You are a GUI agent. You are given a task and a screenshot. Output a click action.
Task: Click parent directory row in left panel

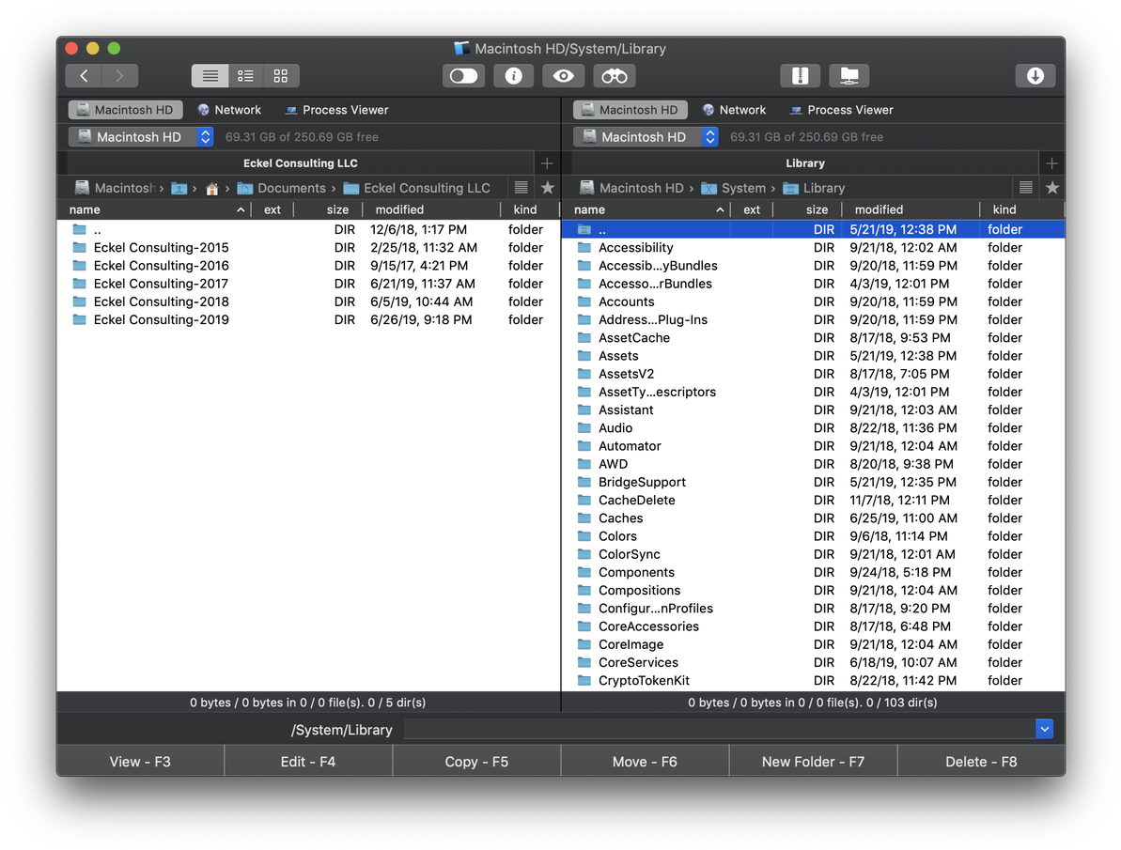click(309, 229)
